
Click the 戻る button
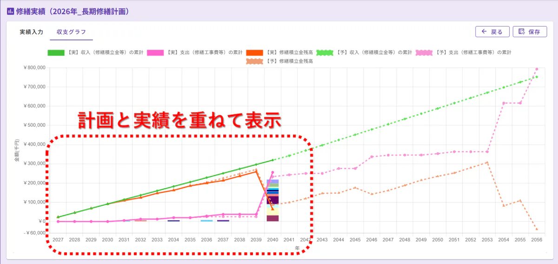pyautogui.click(x=492, y=32)
